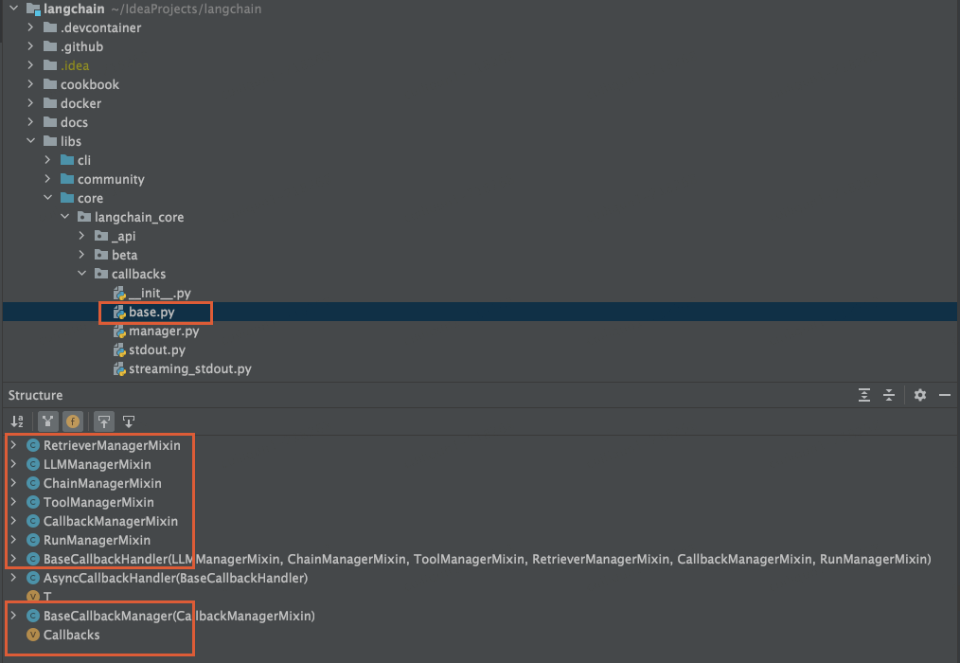Expand ToolManagerMixin node
This screenshot has height=663, width=960.
13,502
